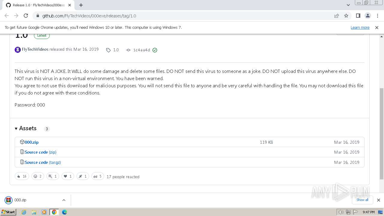Toggle the thumbs up reaction with 16
The height and width of the screenshot is (216, 384).
coord(22,176)
